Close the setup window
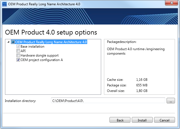This screenshot has width=180, height=129. tap(171, 3)
